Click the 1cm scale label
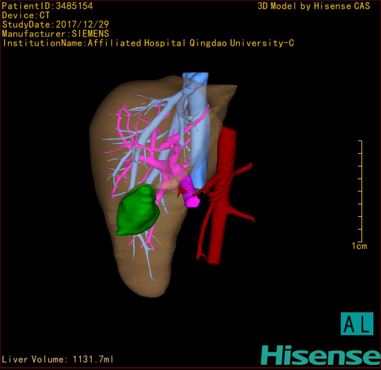 359,246
